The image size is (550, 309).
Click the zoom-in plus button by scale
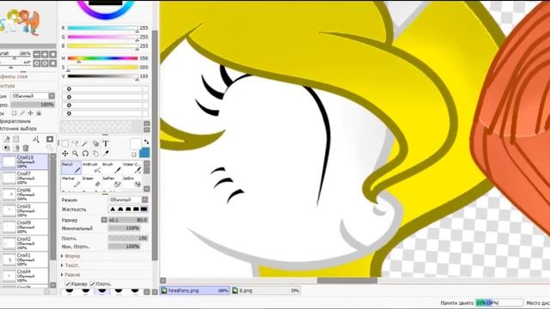[45, 54]
